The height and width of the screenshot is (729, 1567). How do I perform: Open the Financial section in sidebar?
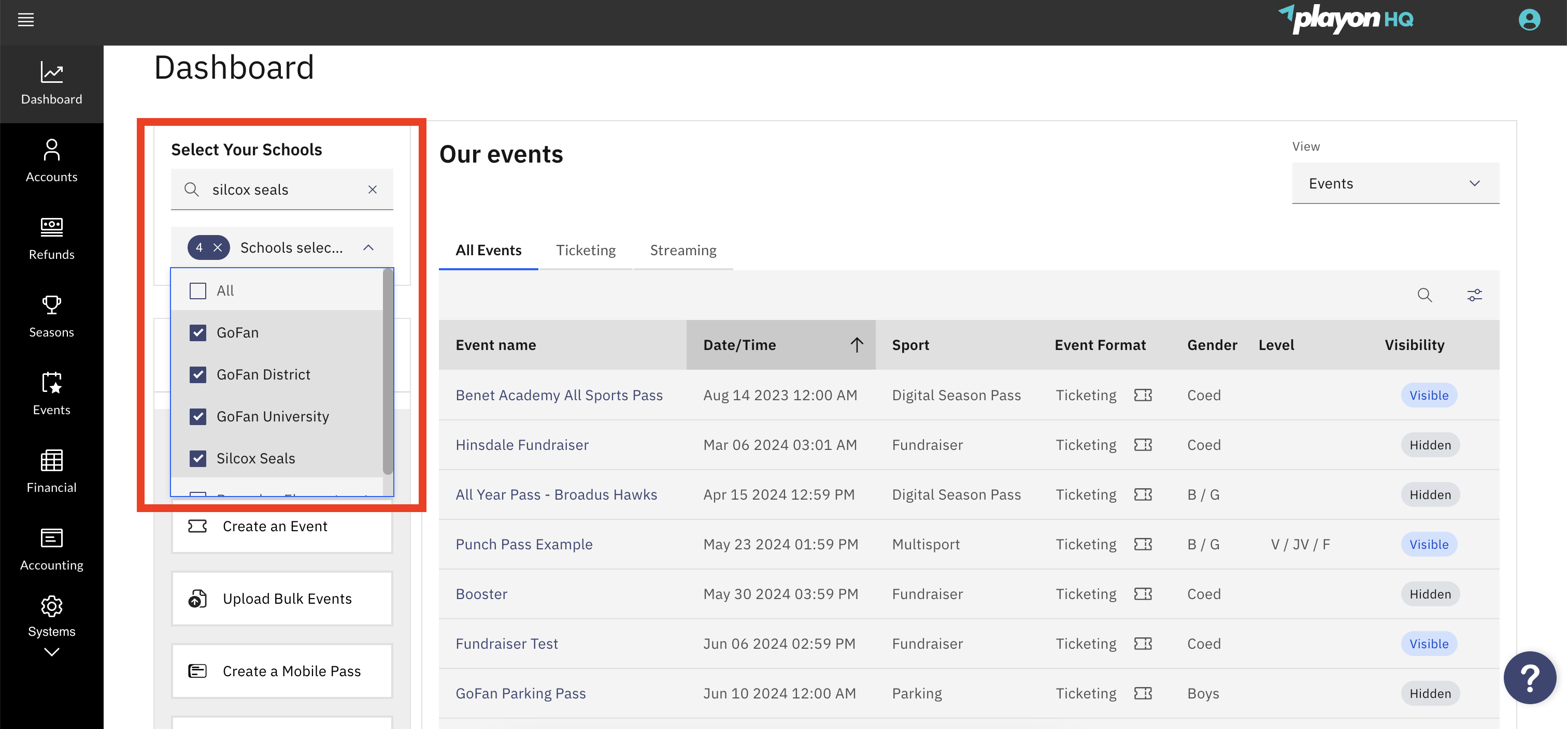pos(52,472)
